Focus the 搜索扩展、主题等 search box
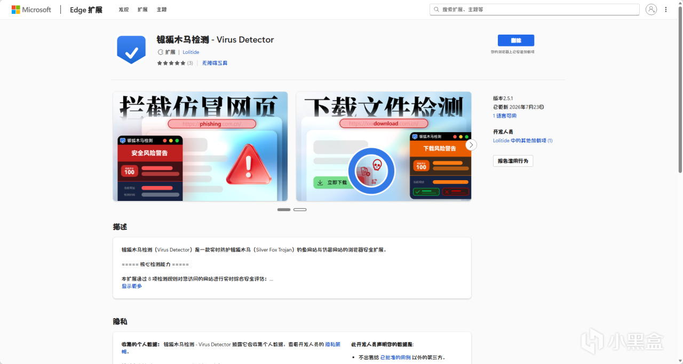The height and width of the screenshot is (364, 683). [534, 10]
